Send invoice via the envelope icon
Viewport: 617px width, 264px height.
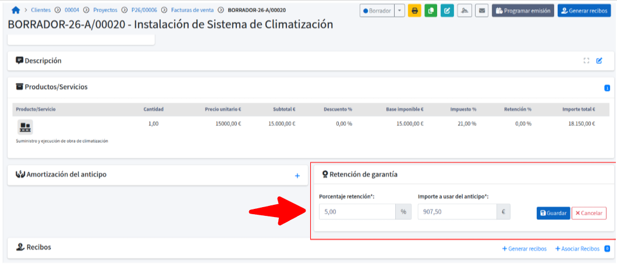tap(481, 10)
